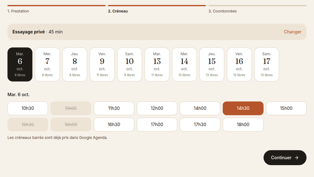Screen dimensions: 314x177
Task: Pick date Ven. 16 oct.
Action: coord(239,64)
